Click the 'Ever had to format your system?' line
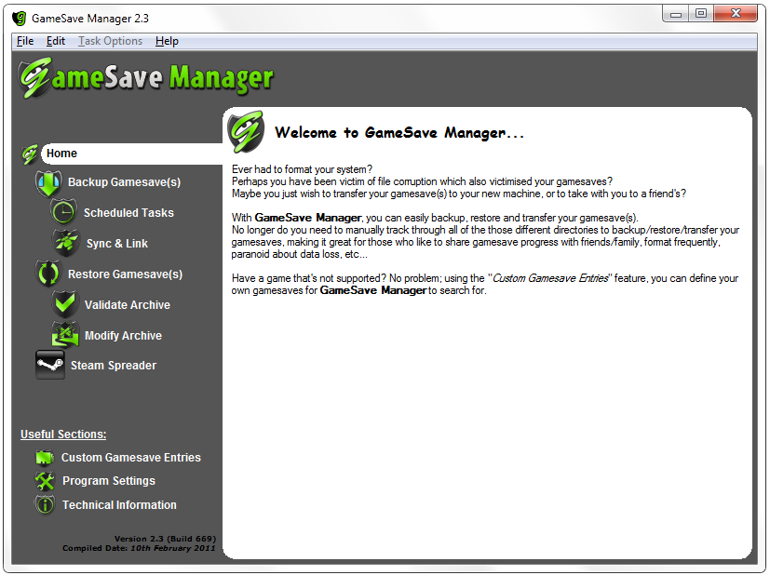The image size is (770, 575). click(x=302, y=169)
